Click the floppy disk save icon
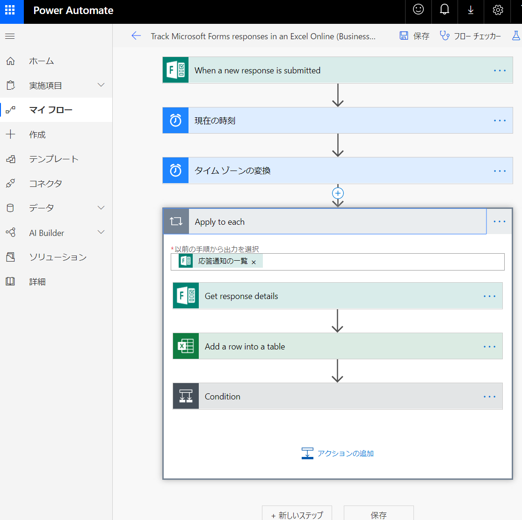The width and height of the screenshot is (522, 520). (x=404, y=36)
